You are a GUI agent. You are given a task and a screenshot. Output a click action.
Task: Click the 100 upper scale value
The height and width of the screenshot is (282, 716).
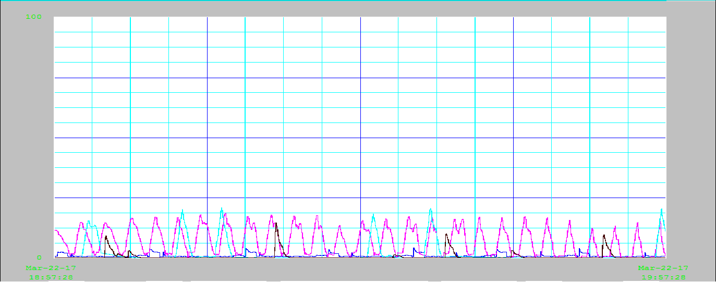point(33,17)
